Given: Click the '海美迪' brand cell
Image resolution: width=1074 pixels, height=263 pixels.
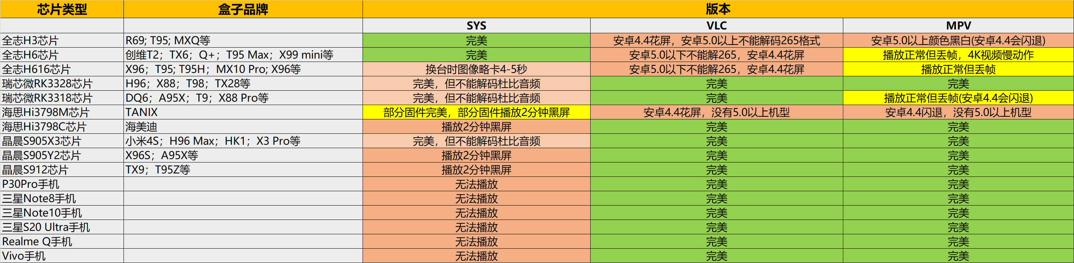Looking at the screenshot, I should click(x=243, y=127).
